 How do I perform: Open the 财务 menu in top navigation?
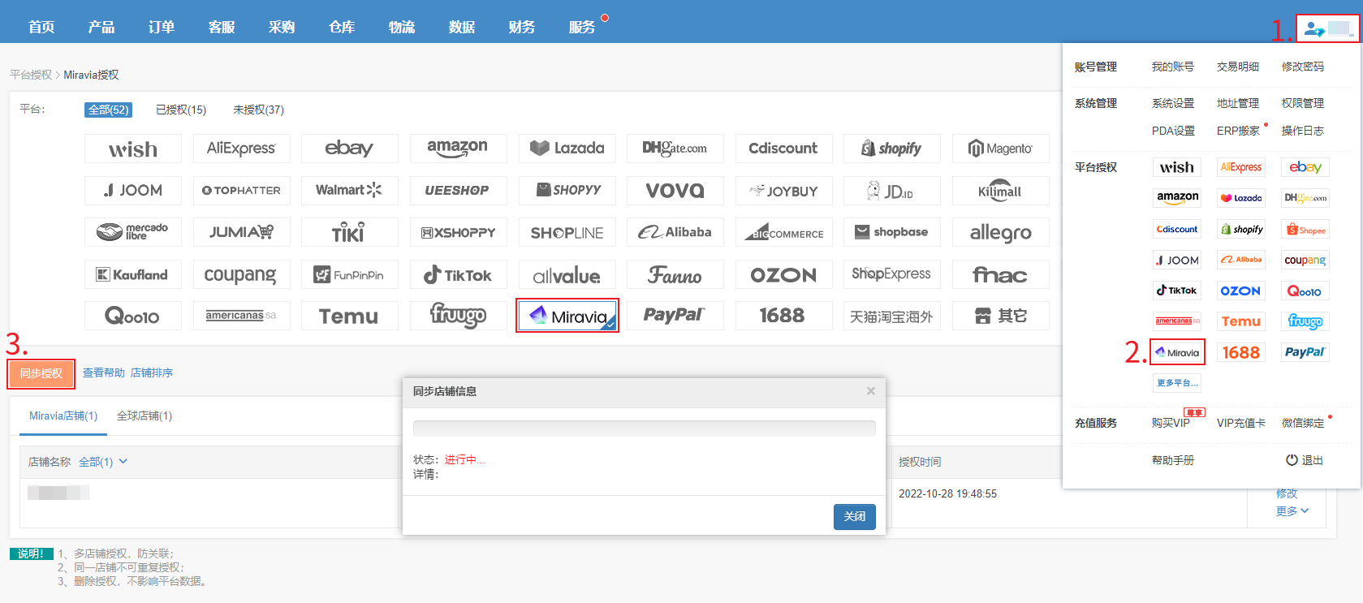(x=522, y=27)
